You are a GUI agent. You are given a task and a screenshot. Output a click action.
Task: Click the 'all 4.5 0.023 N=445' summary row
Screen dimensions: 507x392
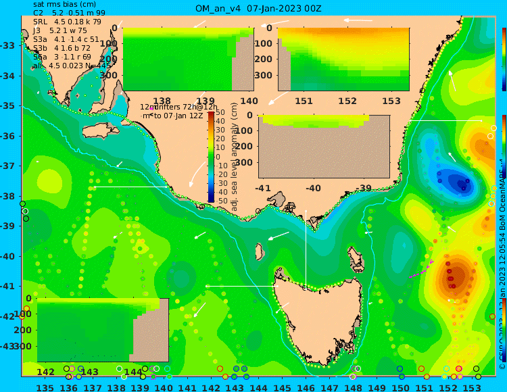[72, 66]
